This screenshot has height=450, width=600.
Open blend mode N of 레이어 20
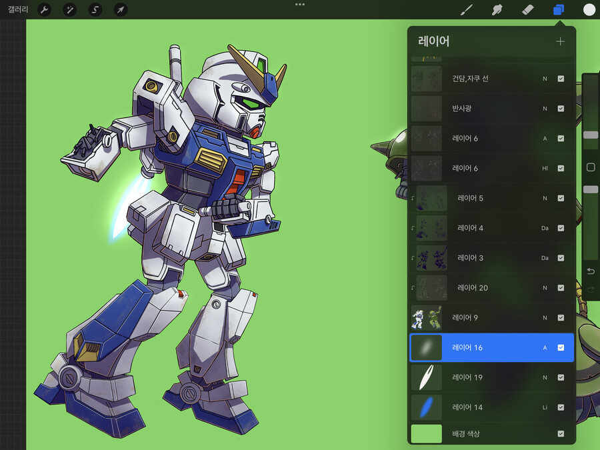tap(545, 288)
